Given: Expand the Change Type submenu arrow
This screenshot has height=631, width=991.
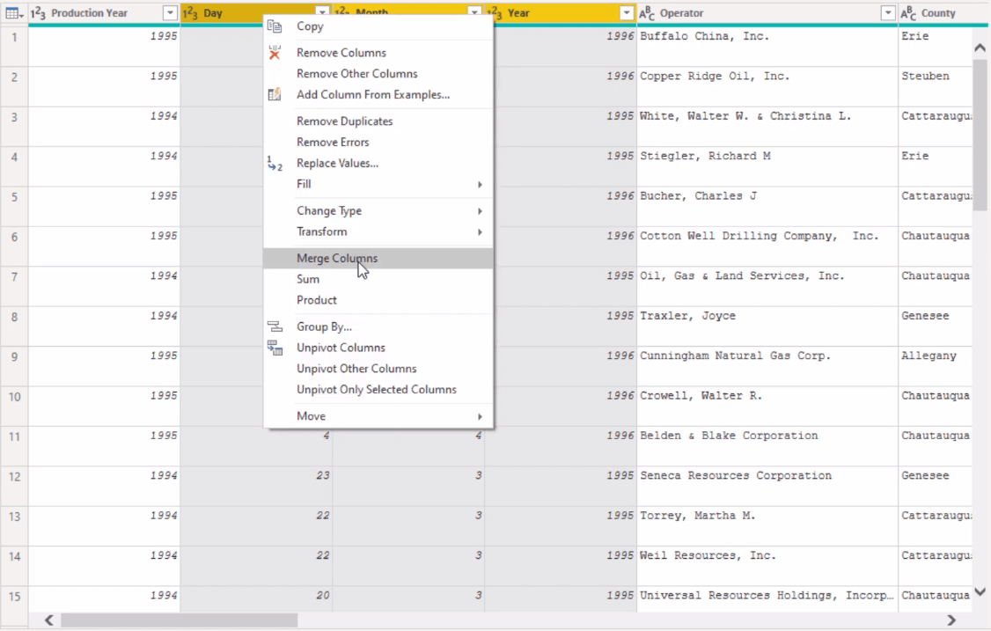Looking at the screenshot, I should pyautogui.click(x=481, y=210).
